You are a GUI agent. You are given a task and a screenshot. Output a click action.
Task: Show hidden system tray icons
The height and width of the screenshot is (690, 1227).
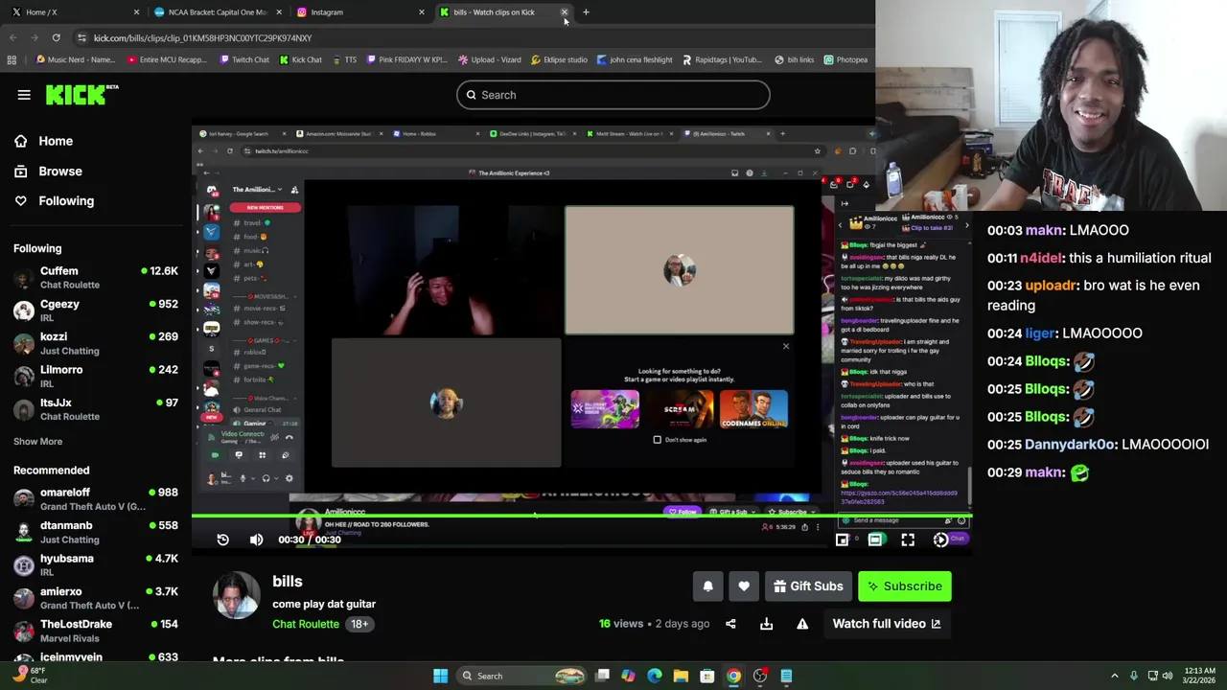pyautogui.click(x=1114, y=676)
